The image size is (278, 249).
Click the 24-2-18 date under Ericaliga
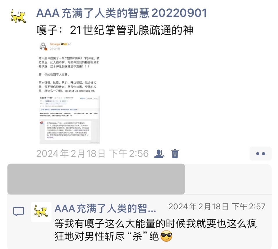(x=55, y=48)
